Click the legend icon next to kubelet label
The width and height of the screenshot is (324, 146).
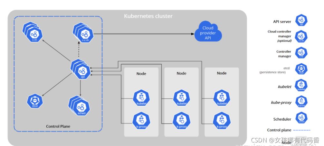tap(301, 85)
